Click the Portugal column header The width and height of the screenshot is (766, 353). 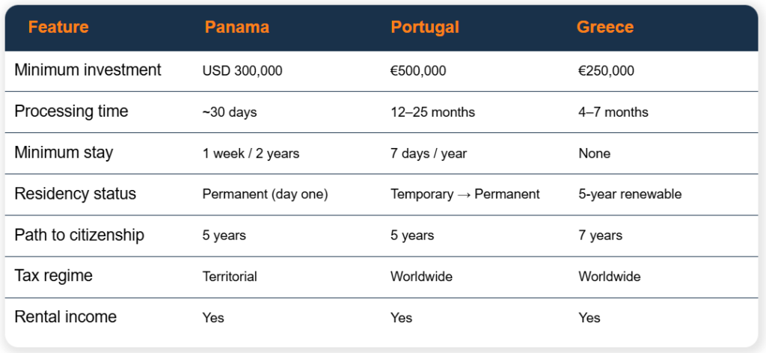click(425, 27)
